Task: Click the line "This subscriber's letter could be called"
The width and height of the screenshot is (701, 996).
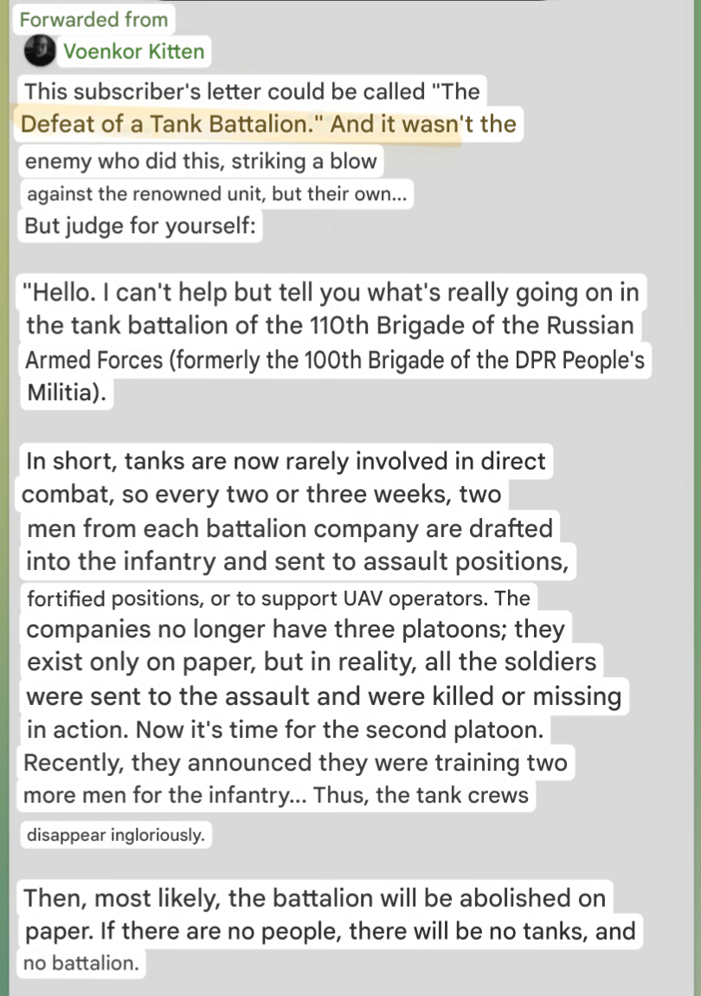Action: click(251, 91)
